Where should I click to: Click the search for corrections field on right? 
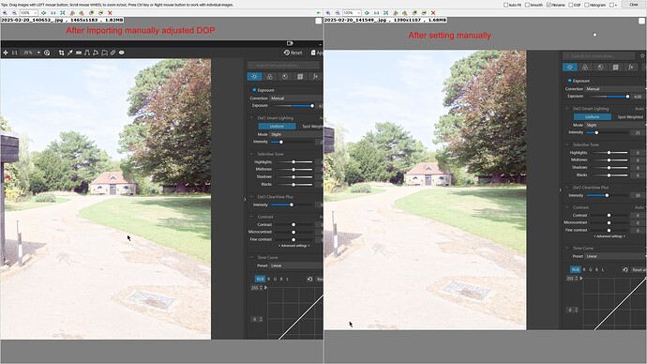[598, 55]
